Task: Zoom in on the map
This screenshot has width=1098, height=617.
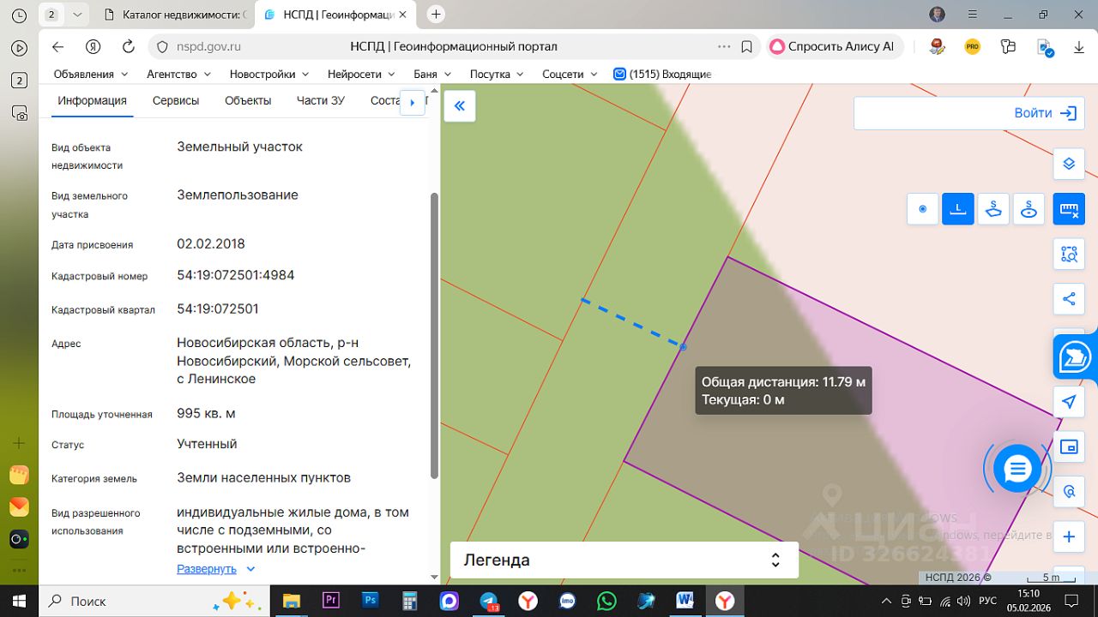Action: (1069, 537)
